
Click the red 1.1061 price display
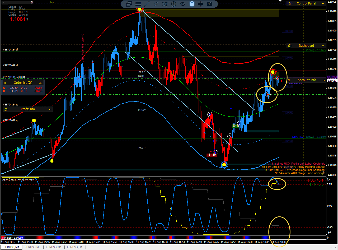tap(19, 19)
